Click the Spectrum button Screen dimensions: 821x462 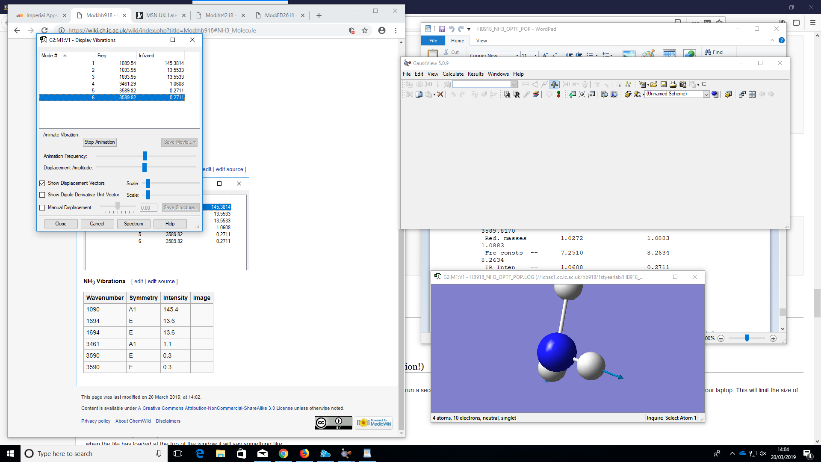click(133, 224)
